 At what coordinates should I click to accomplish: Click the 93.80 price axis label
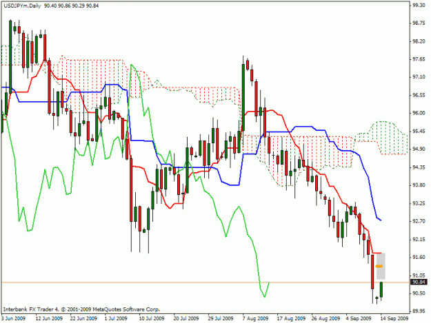point(419,185)
